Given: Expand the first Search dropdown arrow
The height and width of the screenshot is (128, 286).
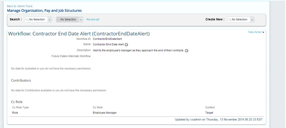Looking at the screenshot, I should click(49, 20).
